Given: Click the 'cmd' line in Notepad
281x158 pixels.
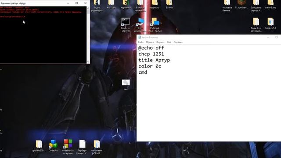Looking at the screenshot, I should click(x=143, y=72).
